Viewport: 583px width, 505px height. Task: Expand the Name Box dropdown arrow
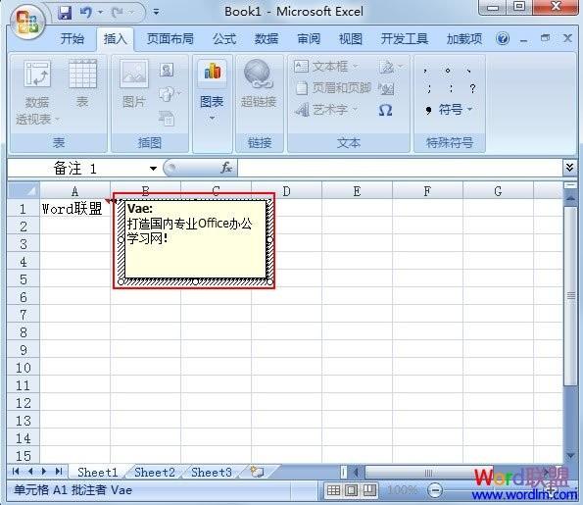[153, 169]
